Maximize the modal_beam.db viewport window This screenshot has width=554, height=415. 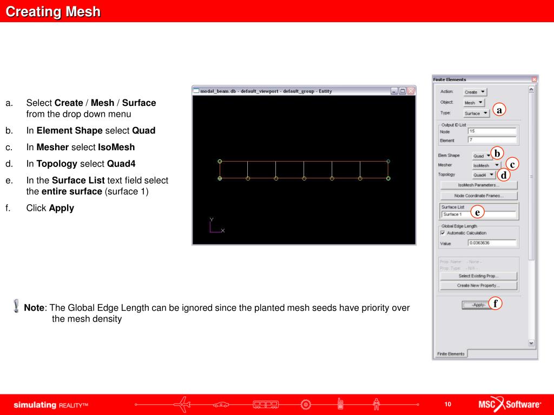coord(403,91)
